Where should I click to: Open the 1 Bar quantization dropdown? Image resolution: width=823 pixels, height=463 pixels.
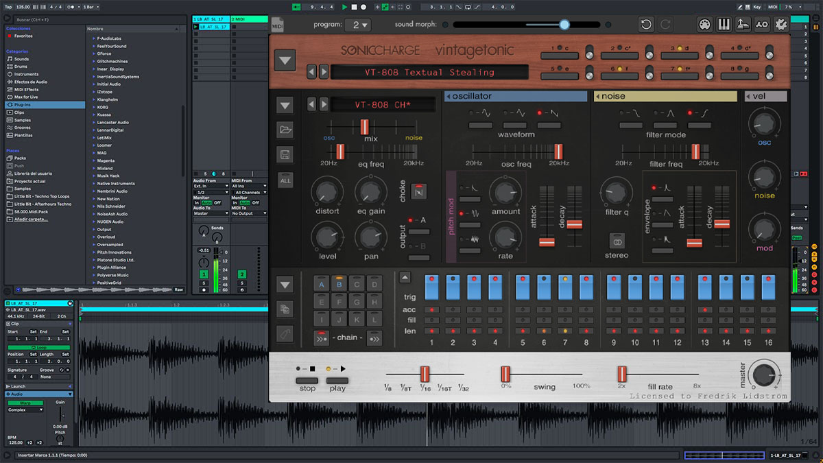(x=90, y=6)
